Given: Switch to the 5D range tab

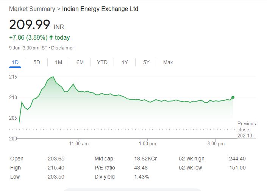Looking at the screenshot, I should [x=37, y=62].
